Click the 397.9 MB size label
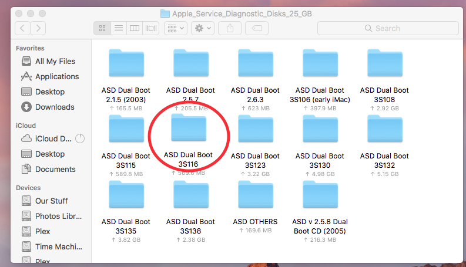The image size is (466, 267). (320, 109)
